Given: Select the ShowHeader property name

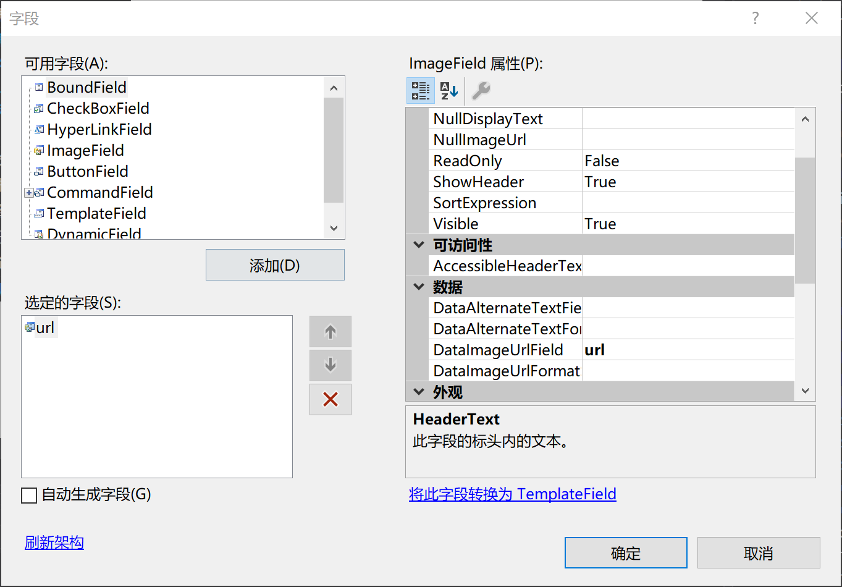Looking at the screenshot, I should tap(479, 182).
